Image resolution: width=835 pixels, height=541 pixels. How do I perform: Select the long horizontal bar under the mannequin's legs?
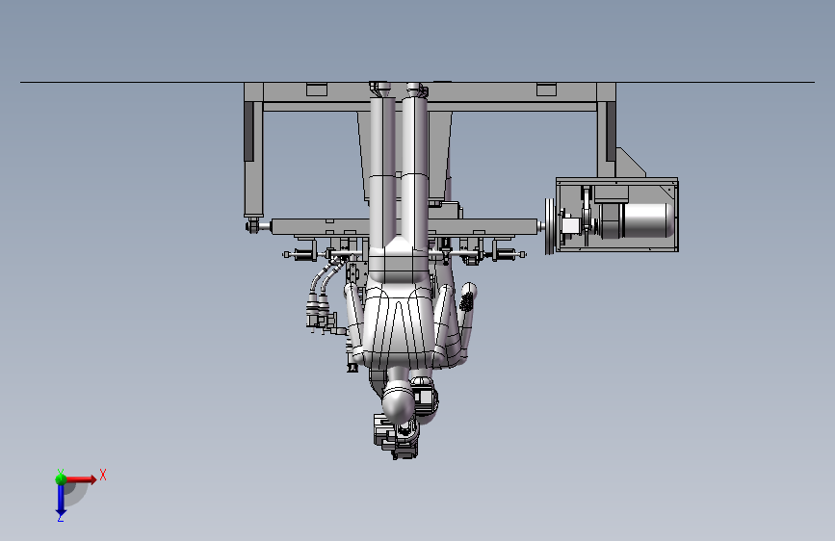tap(404, 226)
